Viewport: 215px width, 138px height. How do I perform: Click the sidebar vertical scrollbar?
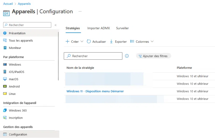click(58, 56)
